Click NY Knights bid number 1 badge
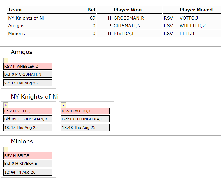 [x=6, y=105]
